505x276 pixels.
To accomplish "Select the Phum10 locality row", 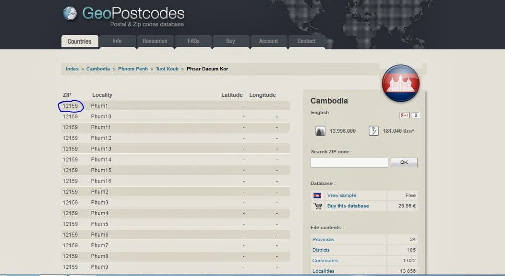I will click(x=176, y=116).
